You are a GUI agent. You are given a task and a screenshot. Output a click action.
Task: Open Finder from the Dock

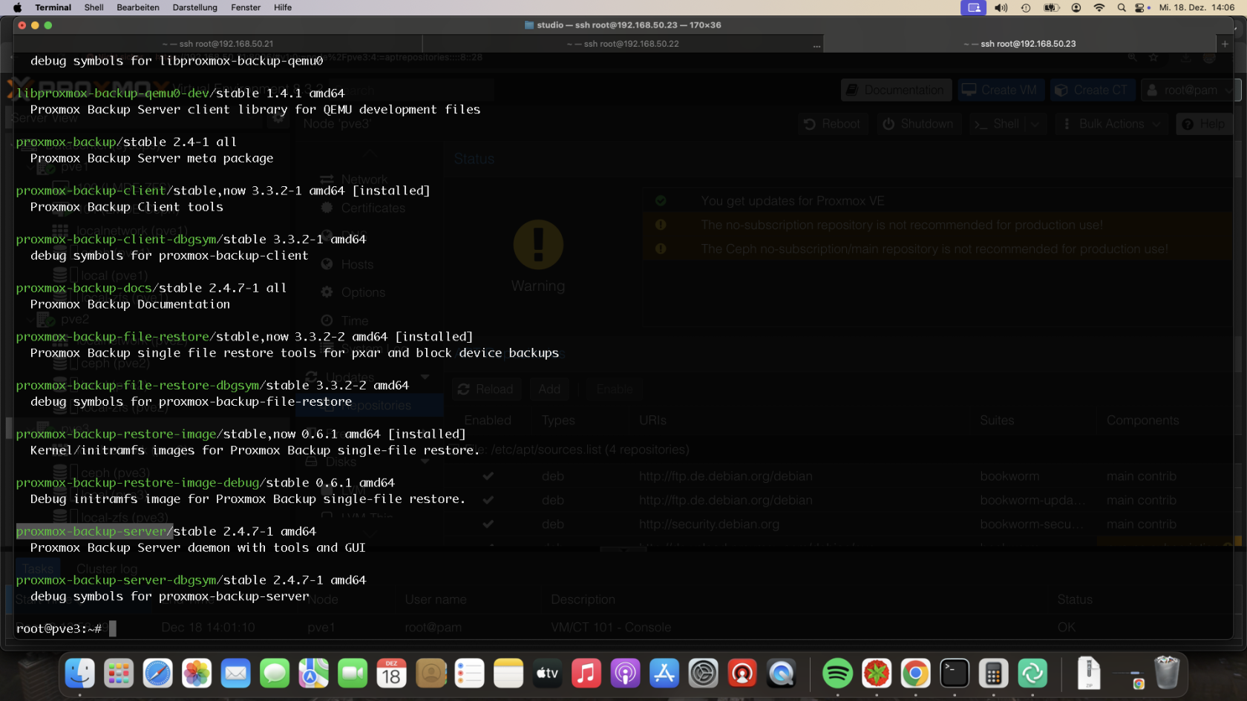coord(79,674)
